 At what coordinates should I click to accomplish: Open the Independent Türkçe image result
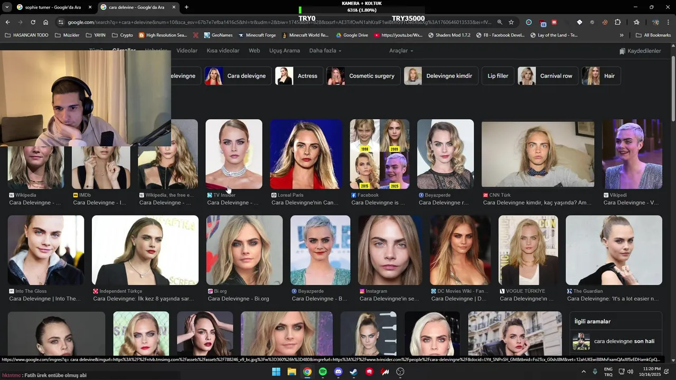tap(145, 250)
